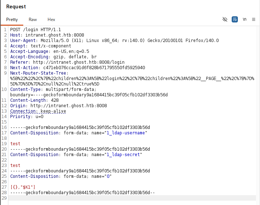Click the Next-Action header name

24,68
